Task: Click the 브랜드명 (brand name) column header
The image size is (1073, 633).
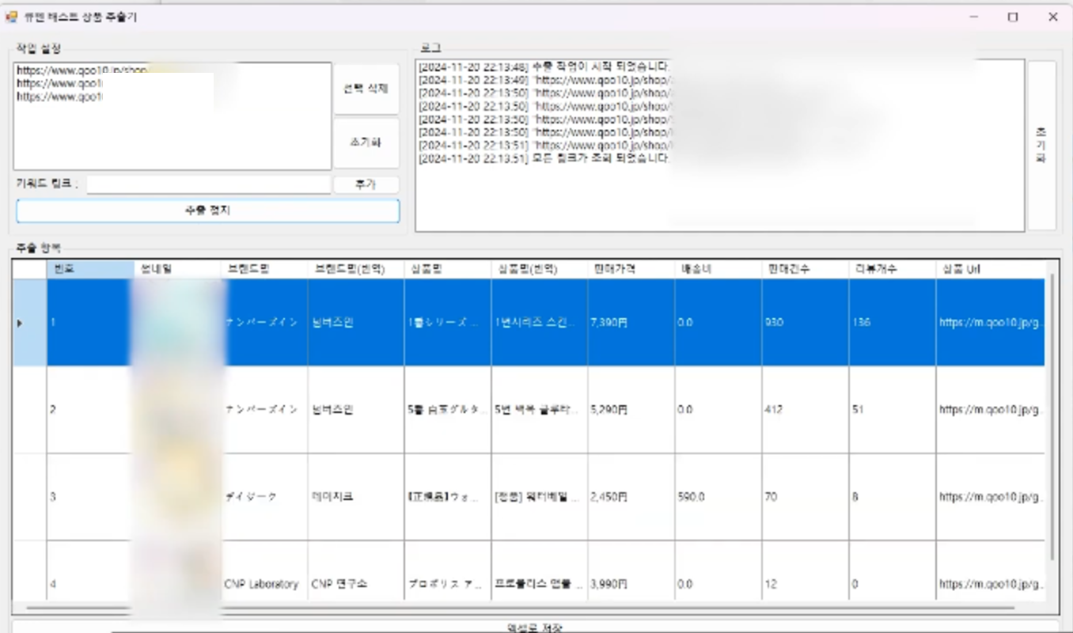Action: coord(264,269)
